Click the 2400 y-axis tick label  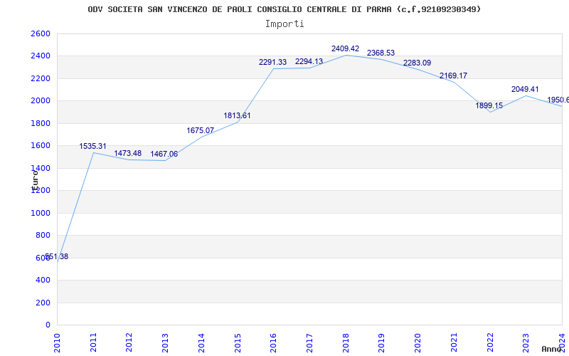41,56
